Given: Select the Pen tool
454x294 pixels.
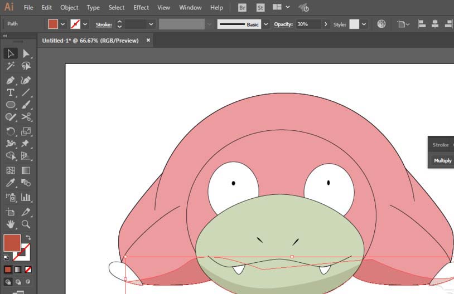Looking at the screenshot, I should tap(10, 80).
